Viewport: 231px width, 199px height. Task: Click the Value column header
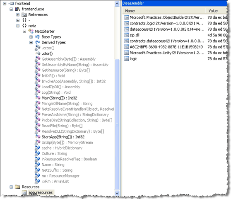pos(216,11)
